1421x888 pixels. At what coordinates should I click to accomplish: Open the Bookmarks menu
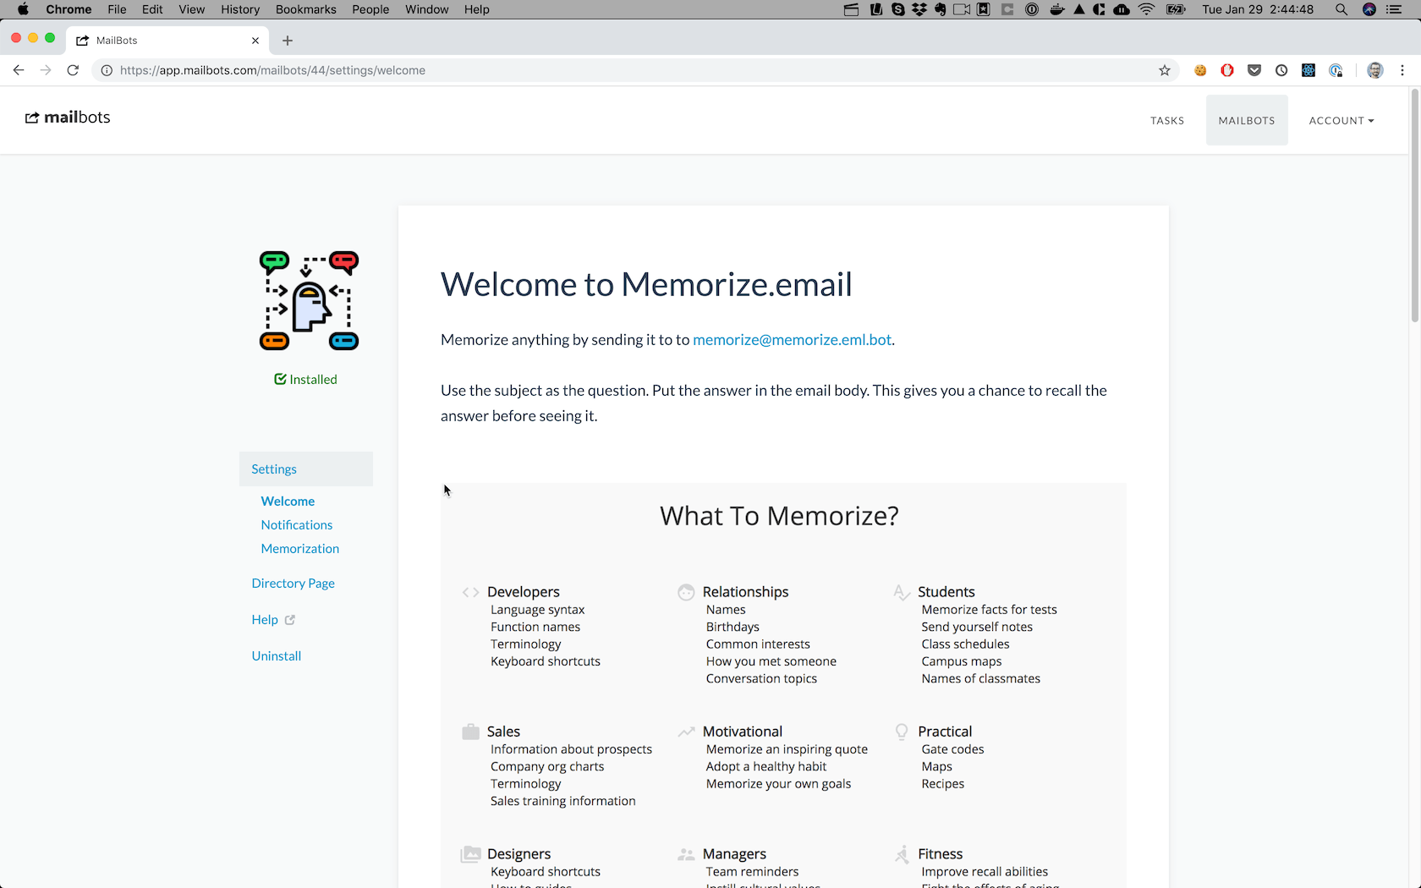click(306, 9)
